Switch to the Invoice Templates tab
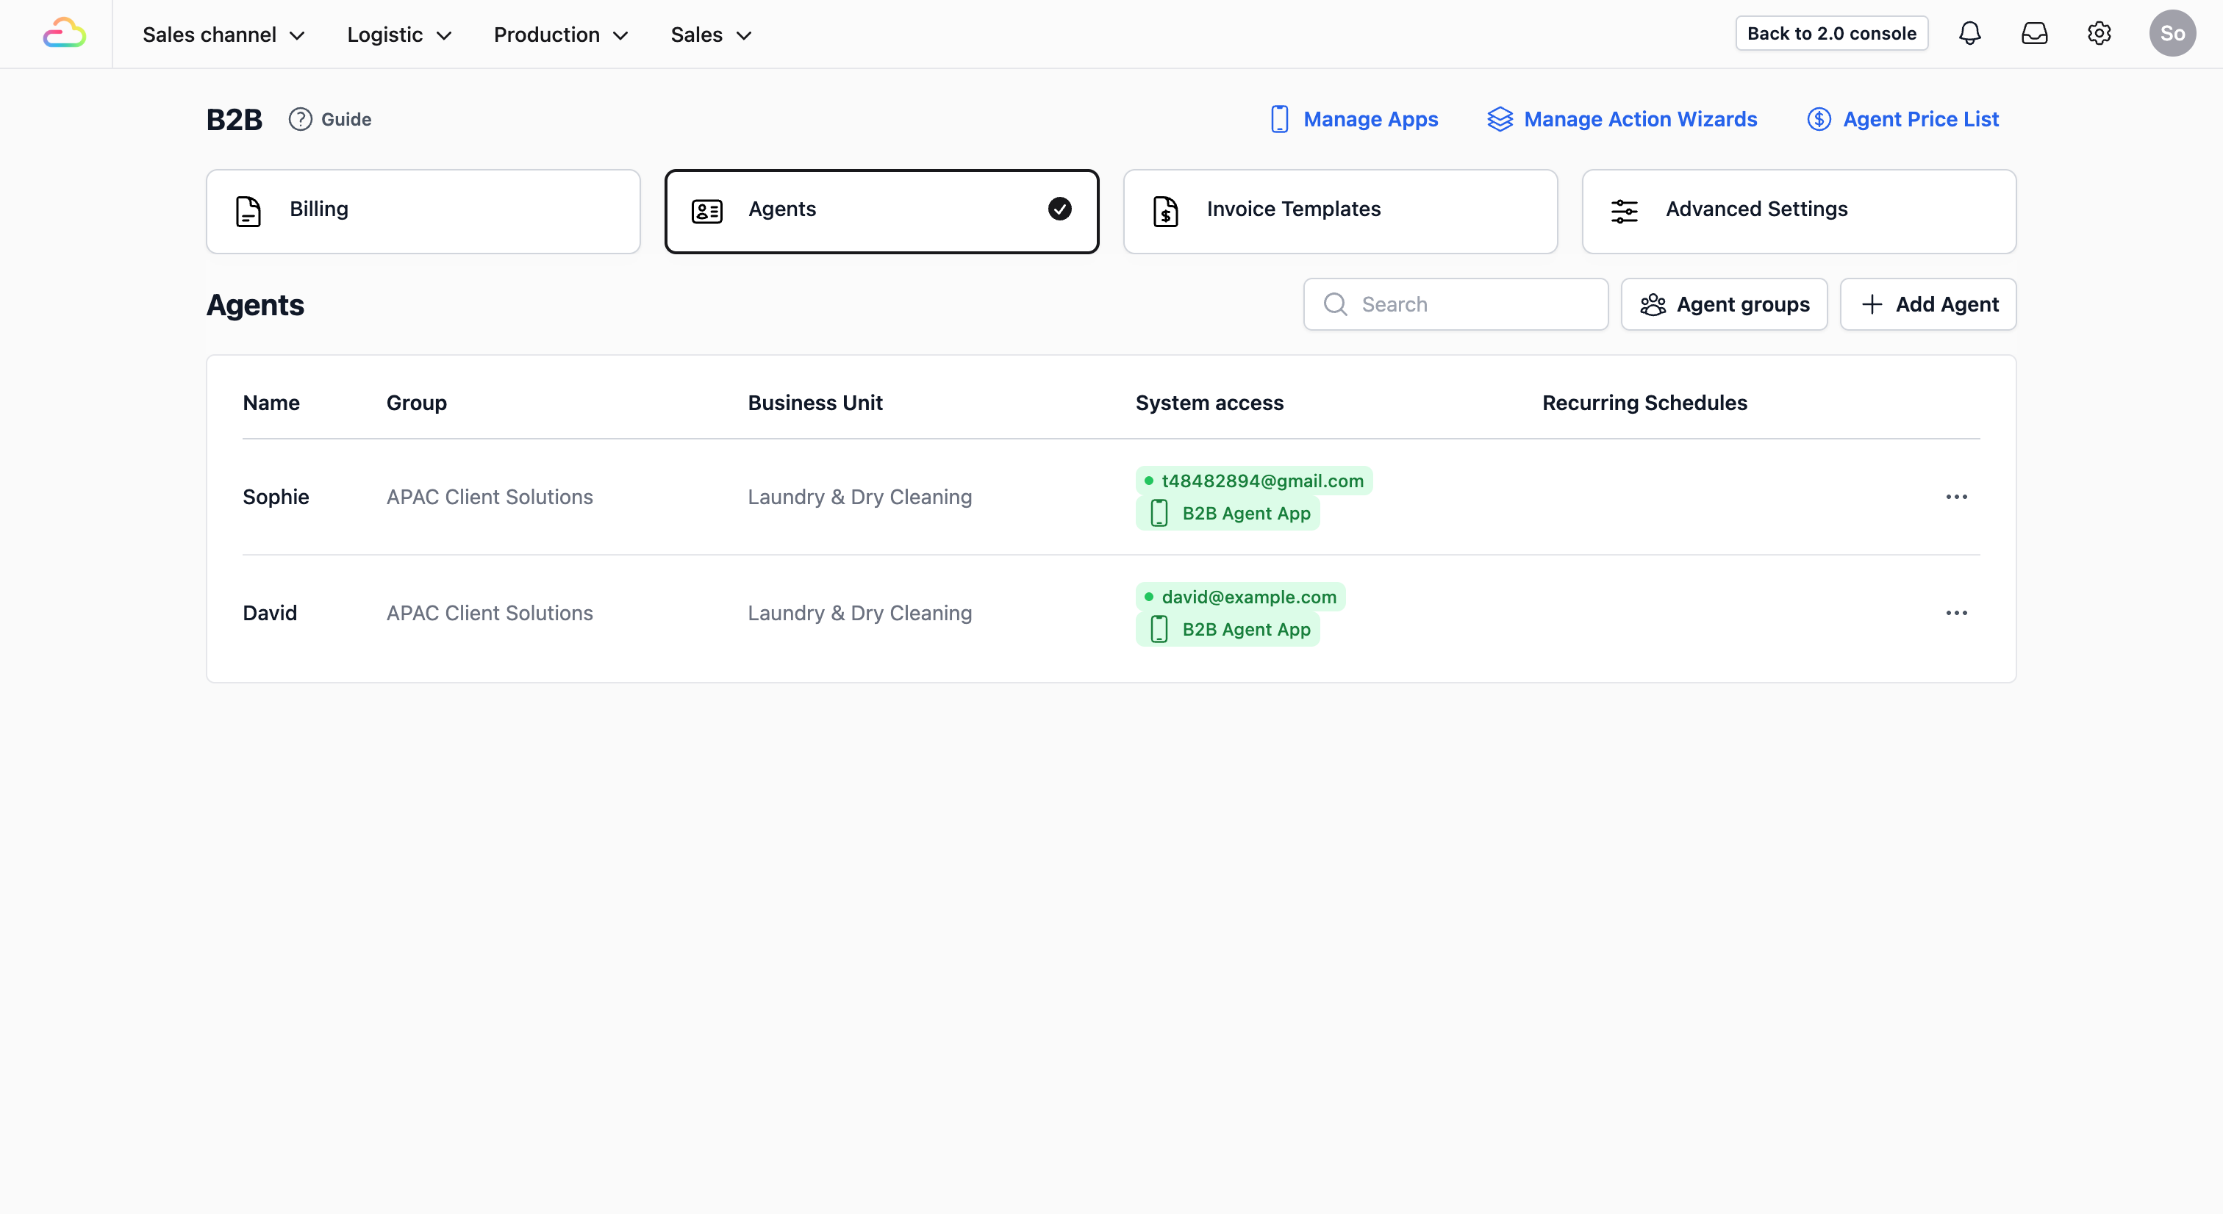Image resolution: width=2223 pixels, height=1214 pixels. click(1339, 210)
